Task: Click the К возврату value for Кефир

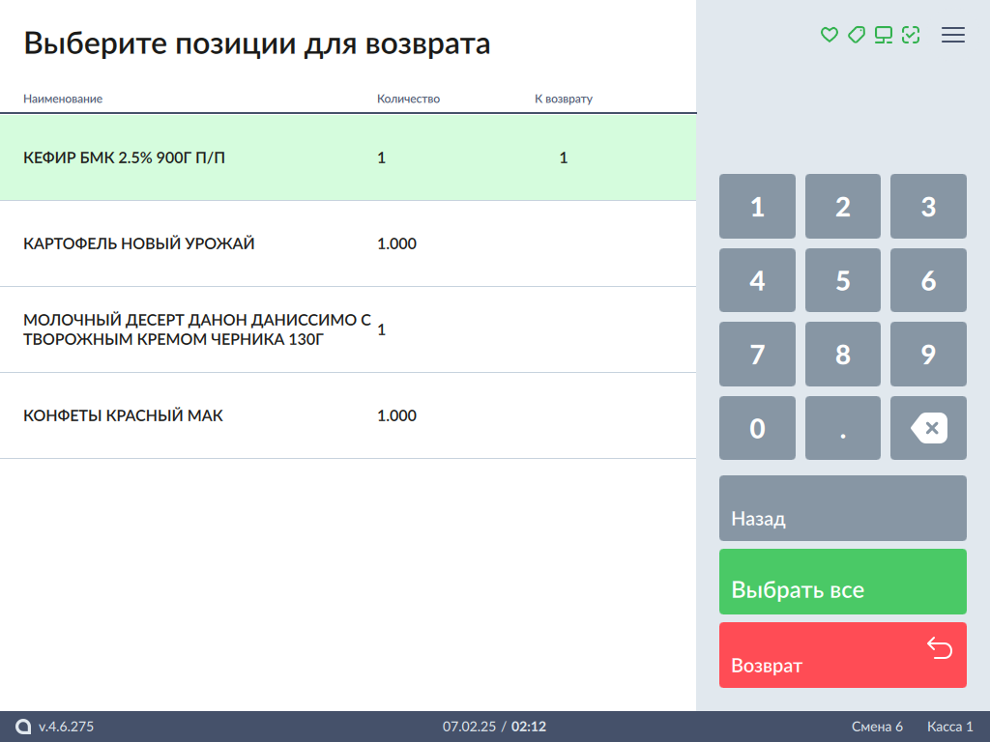Action: pyautogui.click(x=564, y=157)
